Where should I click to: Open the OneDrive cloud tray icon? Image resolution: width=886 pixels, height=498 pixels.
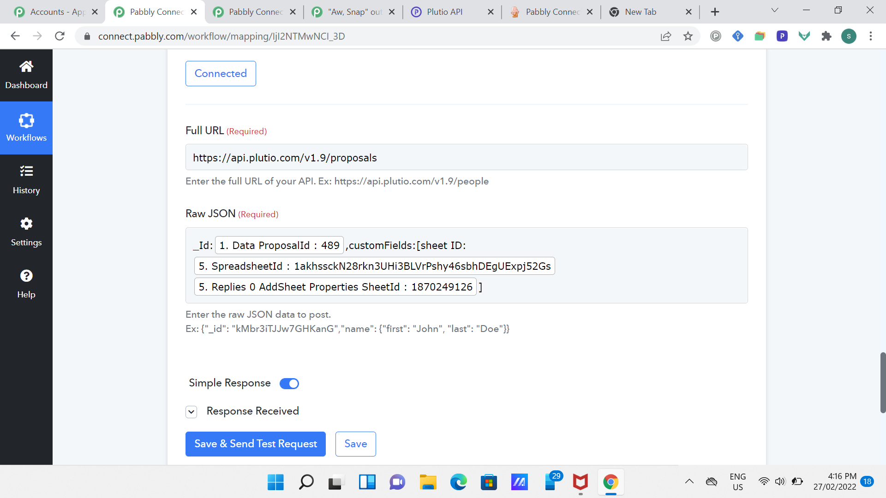pos(712,482)
